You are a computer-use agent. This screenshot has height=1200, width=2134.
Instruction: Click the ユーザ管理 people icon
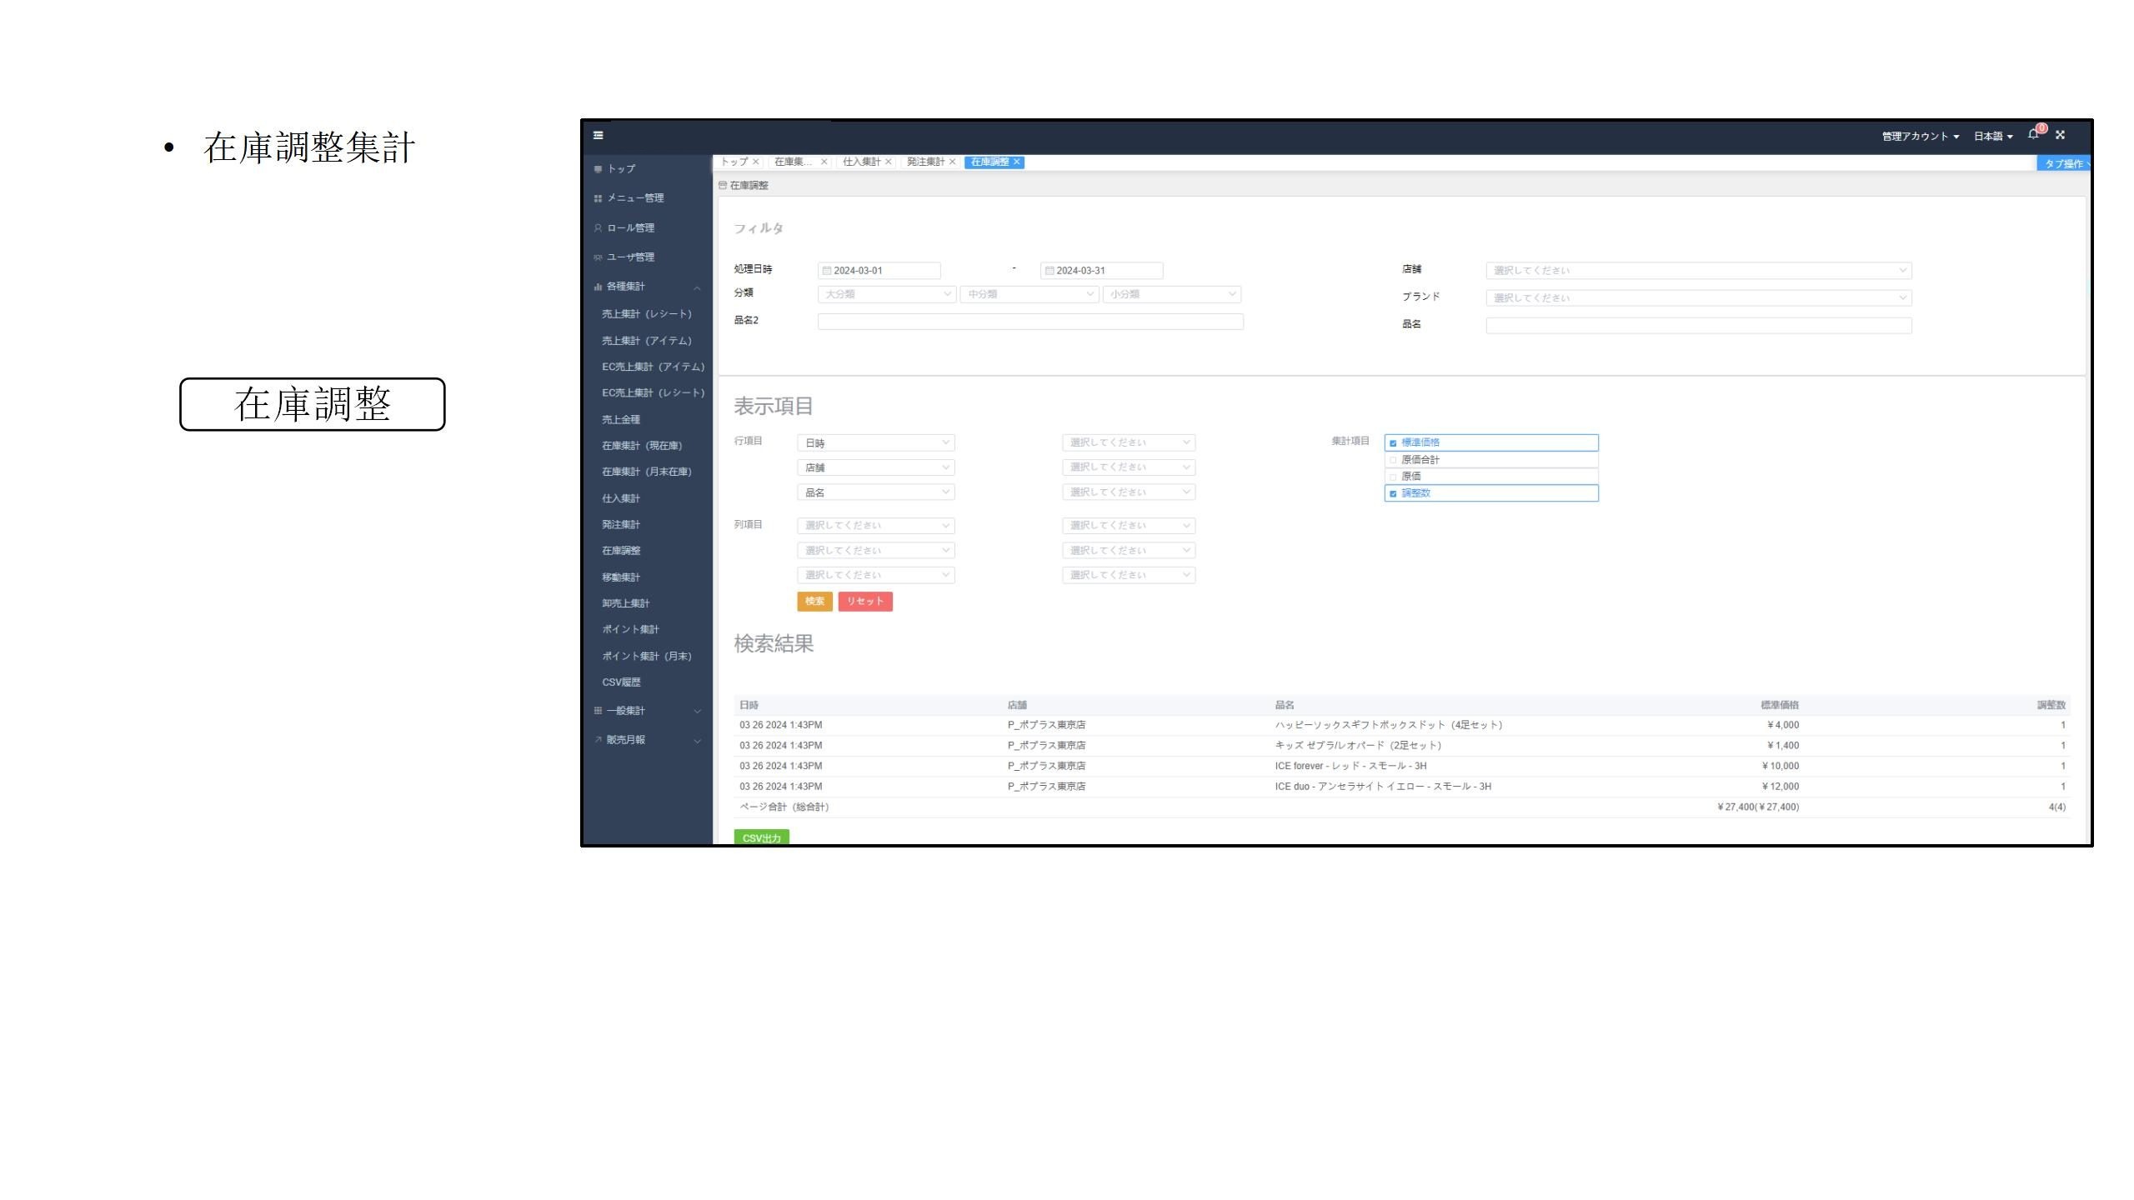598,257
